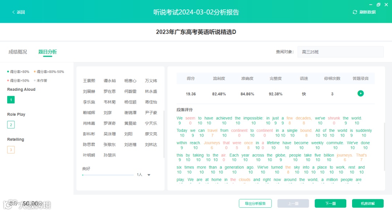Click the 段落评分 heading
The image size is (392, 212).
184,110
